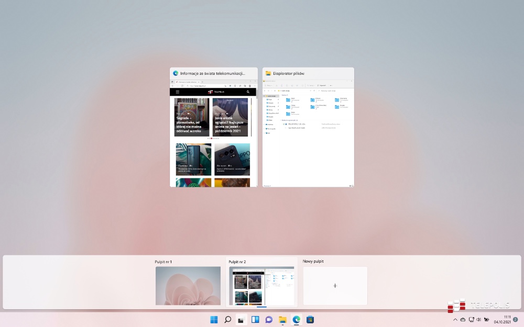Viewport: 524px width, 327px height.
Task: Click the Eksplorator plików window title
Action: [289, 74]
